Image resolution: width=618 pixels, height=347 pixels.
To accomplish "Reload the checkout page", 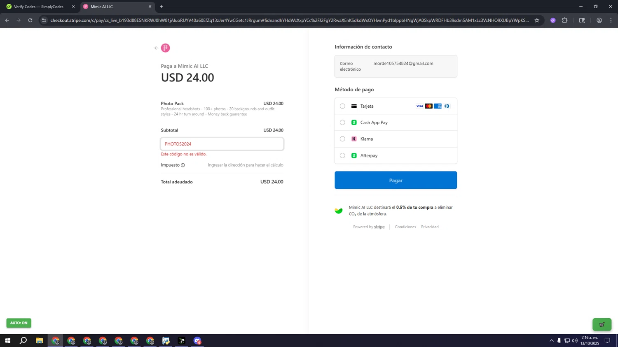I will point(30,20).
